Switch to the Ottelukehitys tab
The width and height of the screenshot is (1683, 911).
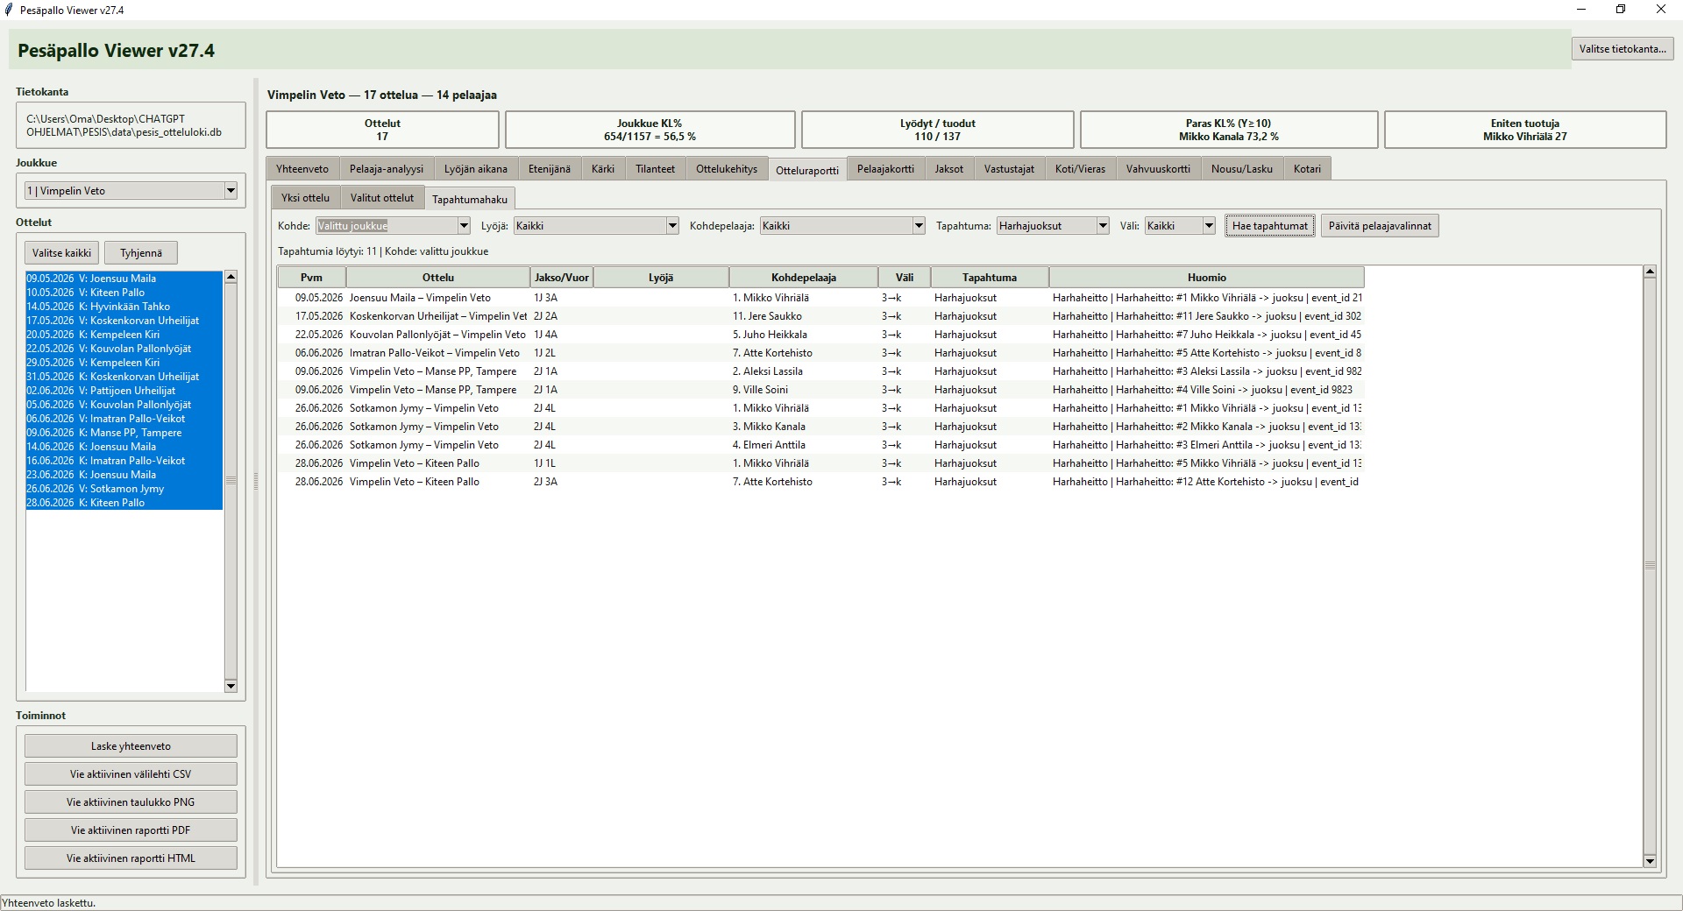[727, 169]
